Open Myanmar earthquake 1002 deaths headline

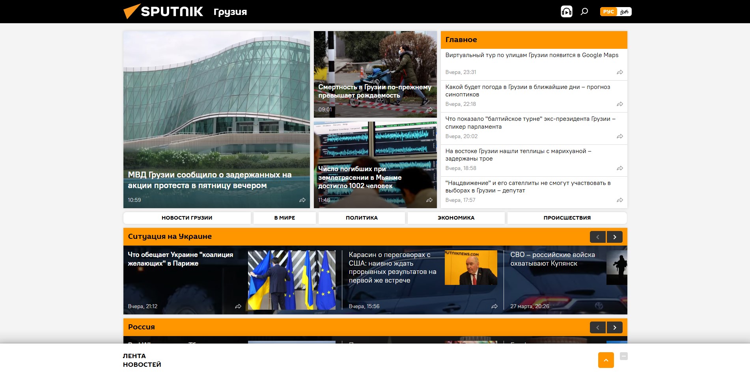click(x=360, y=177)
